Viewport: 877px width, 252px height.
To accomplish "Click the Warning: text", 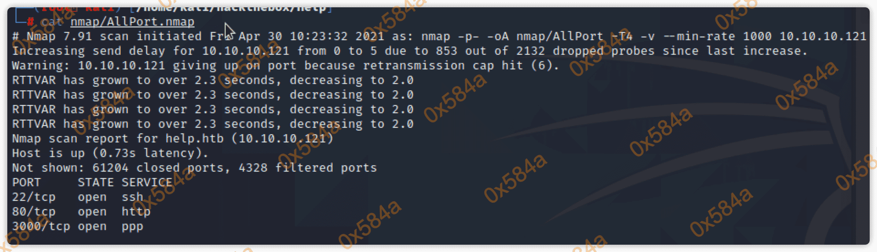I will pos(41,66).
